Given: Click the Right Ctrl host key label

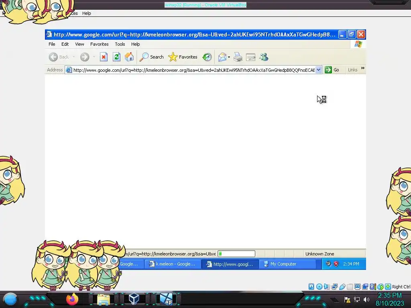Looking at the screenshot, I should pyautogui.click(x=401, y=286).
